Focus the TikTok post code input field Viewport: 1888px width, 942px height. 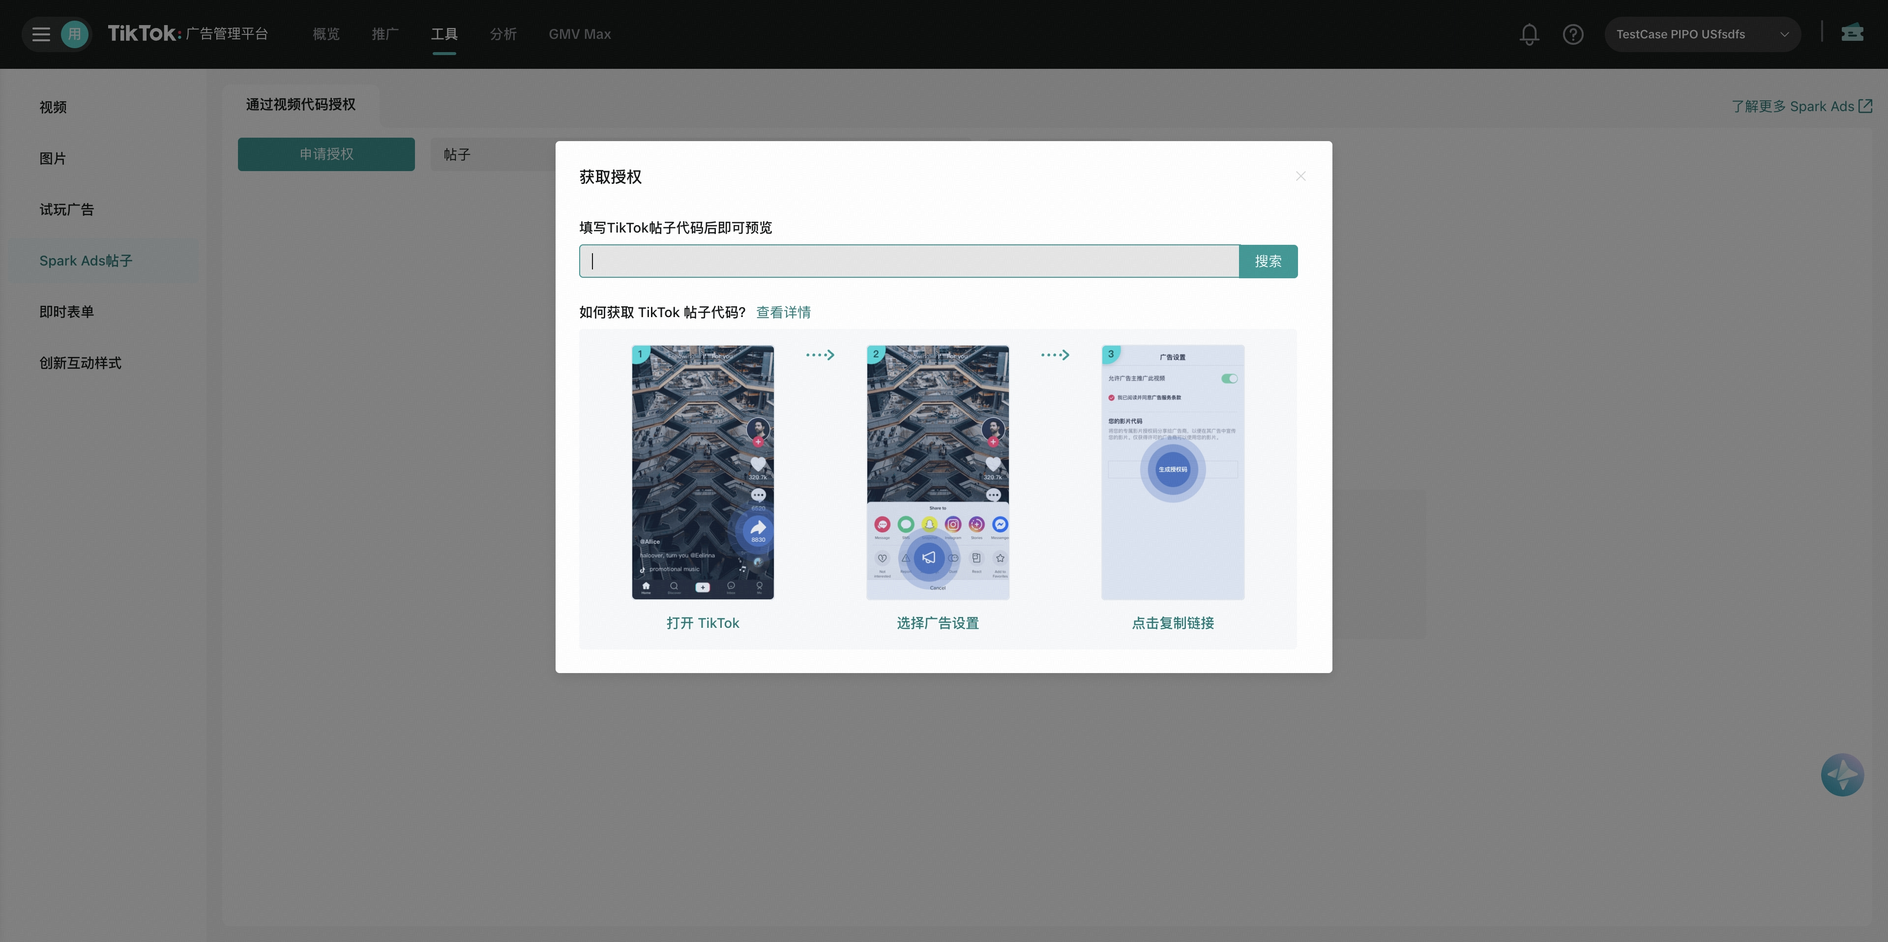pyautogui.click(x=909, y=262)
